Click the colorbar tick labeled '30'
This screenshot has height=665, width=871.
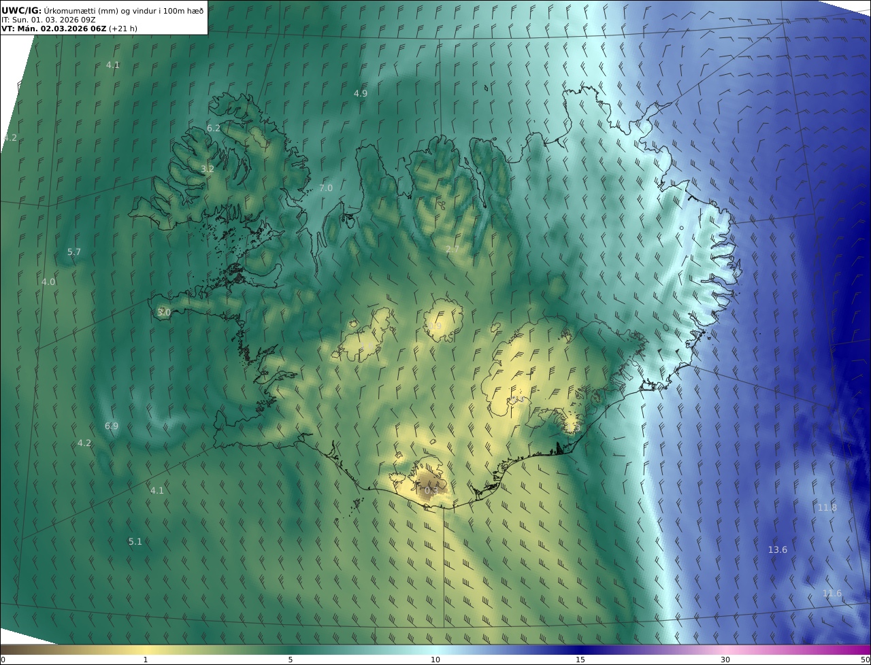[725, 660]
